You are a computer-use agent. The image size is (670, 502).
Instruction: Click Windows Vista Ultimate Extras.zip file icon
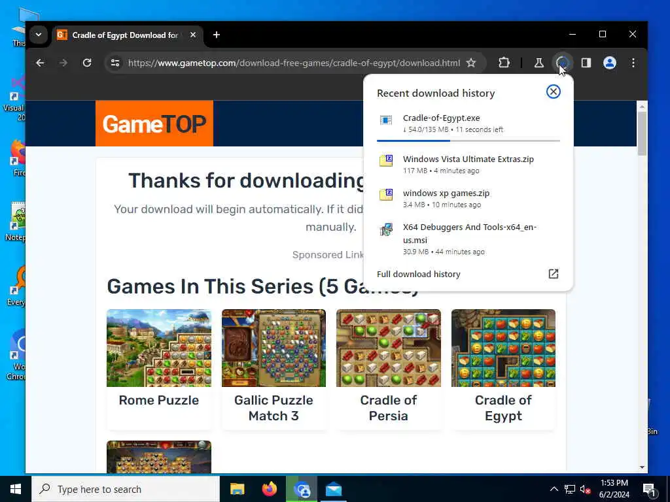(x=386, y=161)
